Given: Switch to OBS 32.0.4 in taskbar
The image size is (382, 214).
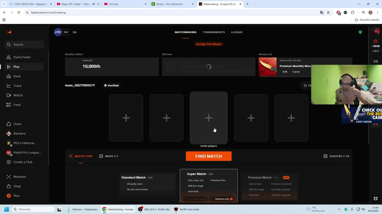Looking at the screenshot, I should (x=154, y=209).
